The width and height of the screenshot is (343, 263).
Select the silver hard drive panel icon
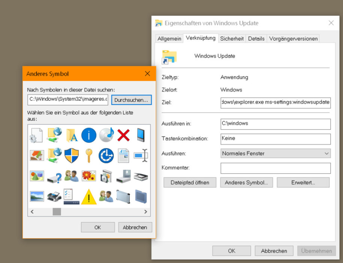coord(124,196)
